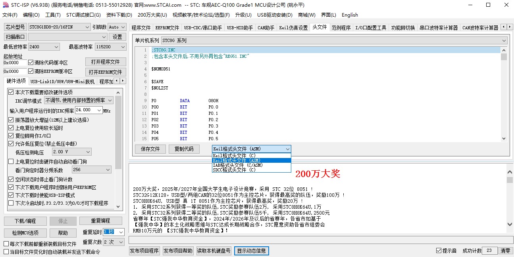Image resolution: width=514 pixels, height=257 pixels.
Task: Open IRC调节模式 dropdown
Action: point(79,101)
